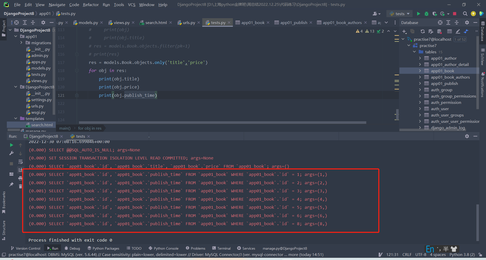Collapse the app01 folder in Project tree
The image size is (486, 260).
[x=16, y=36]
